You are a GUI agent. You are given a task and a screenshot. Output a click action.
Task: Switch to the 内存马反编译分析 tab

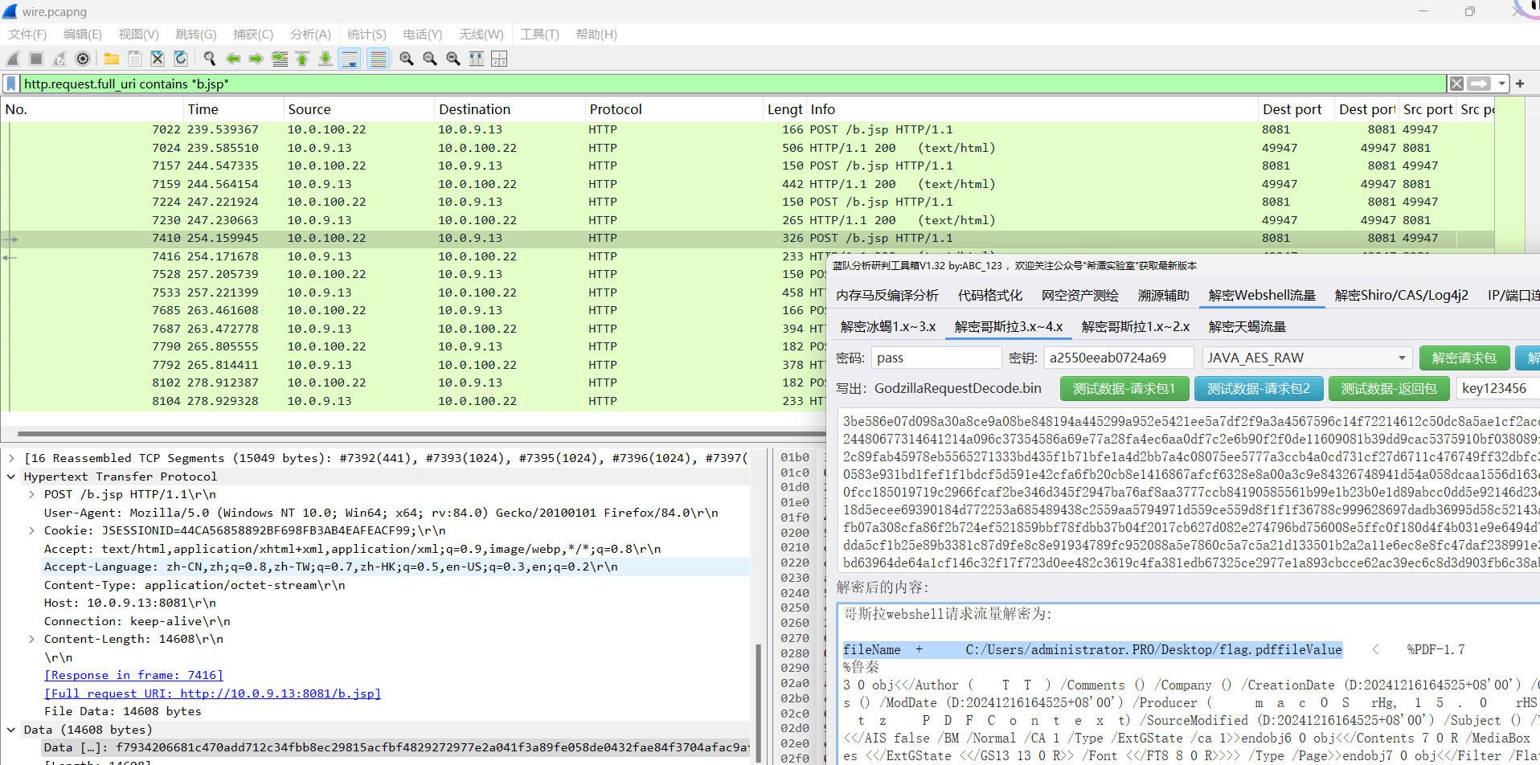point(887,295)
